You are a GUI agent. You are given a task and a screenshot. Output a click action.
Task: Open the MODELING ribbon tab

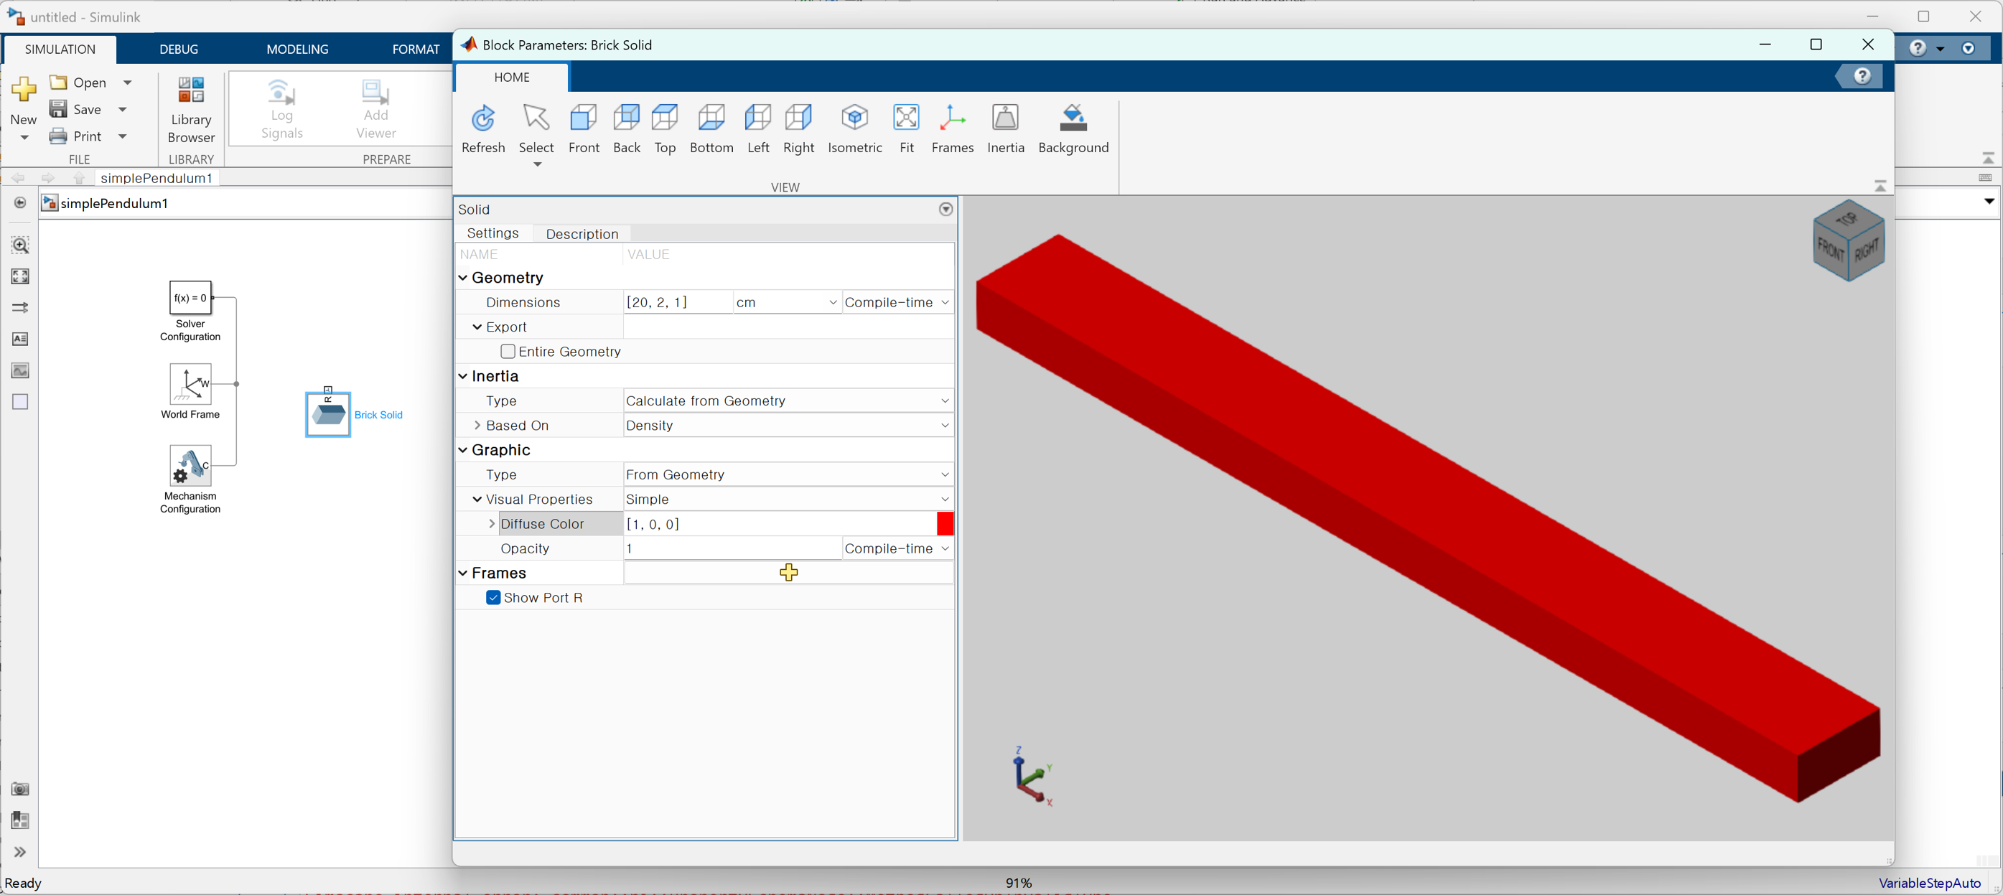297,49
